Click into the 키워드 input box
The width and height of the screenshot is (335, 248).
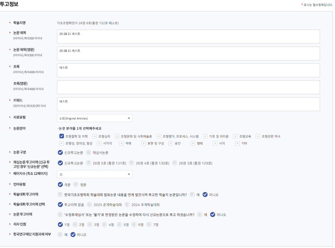tap(188, 104)
